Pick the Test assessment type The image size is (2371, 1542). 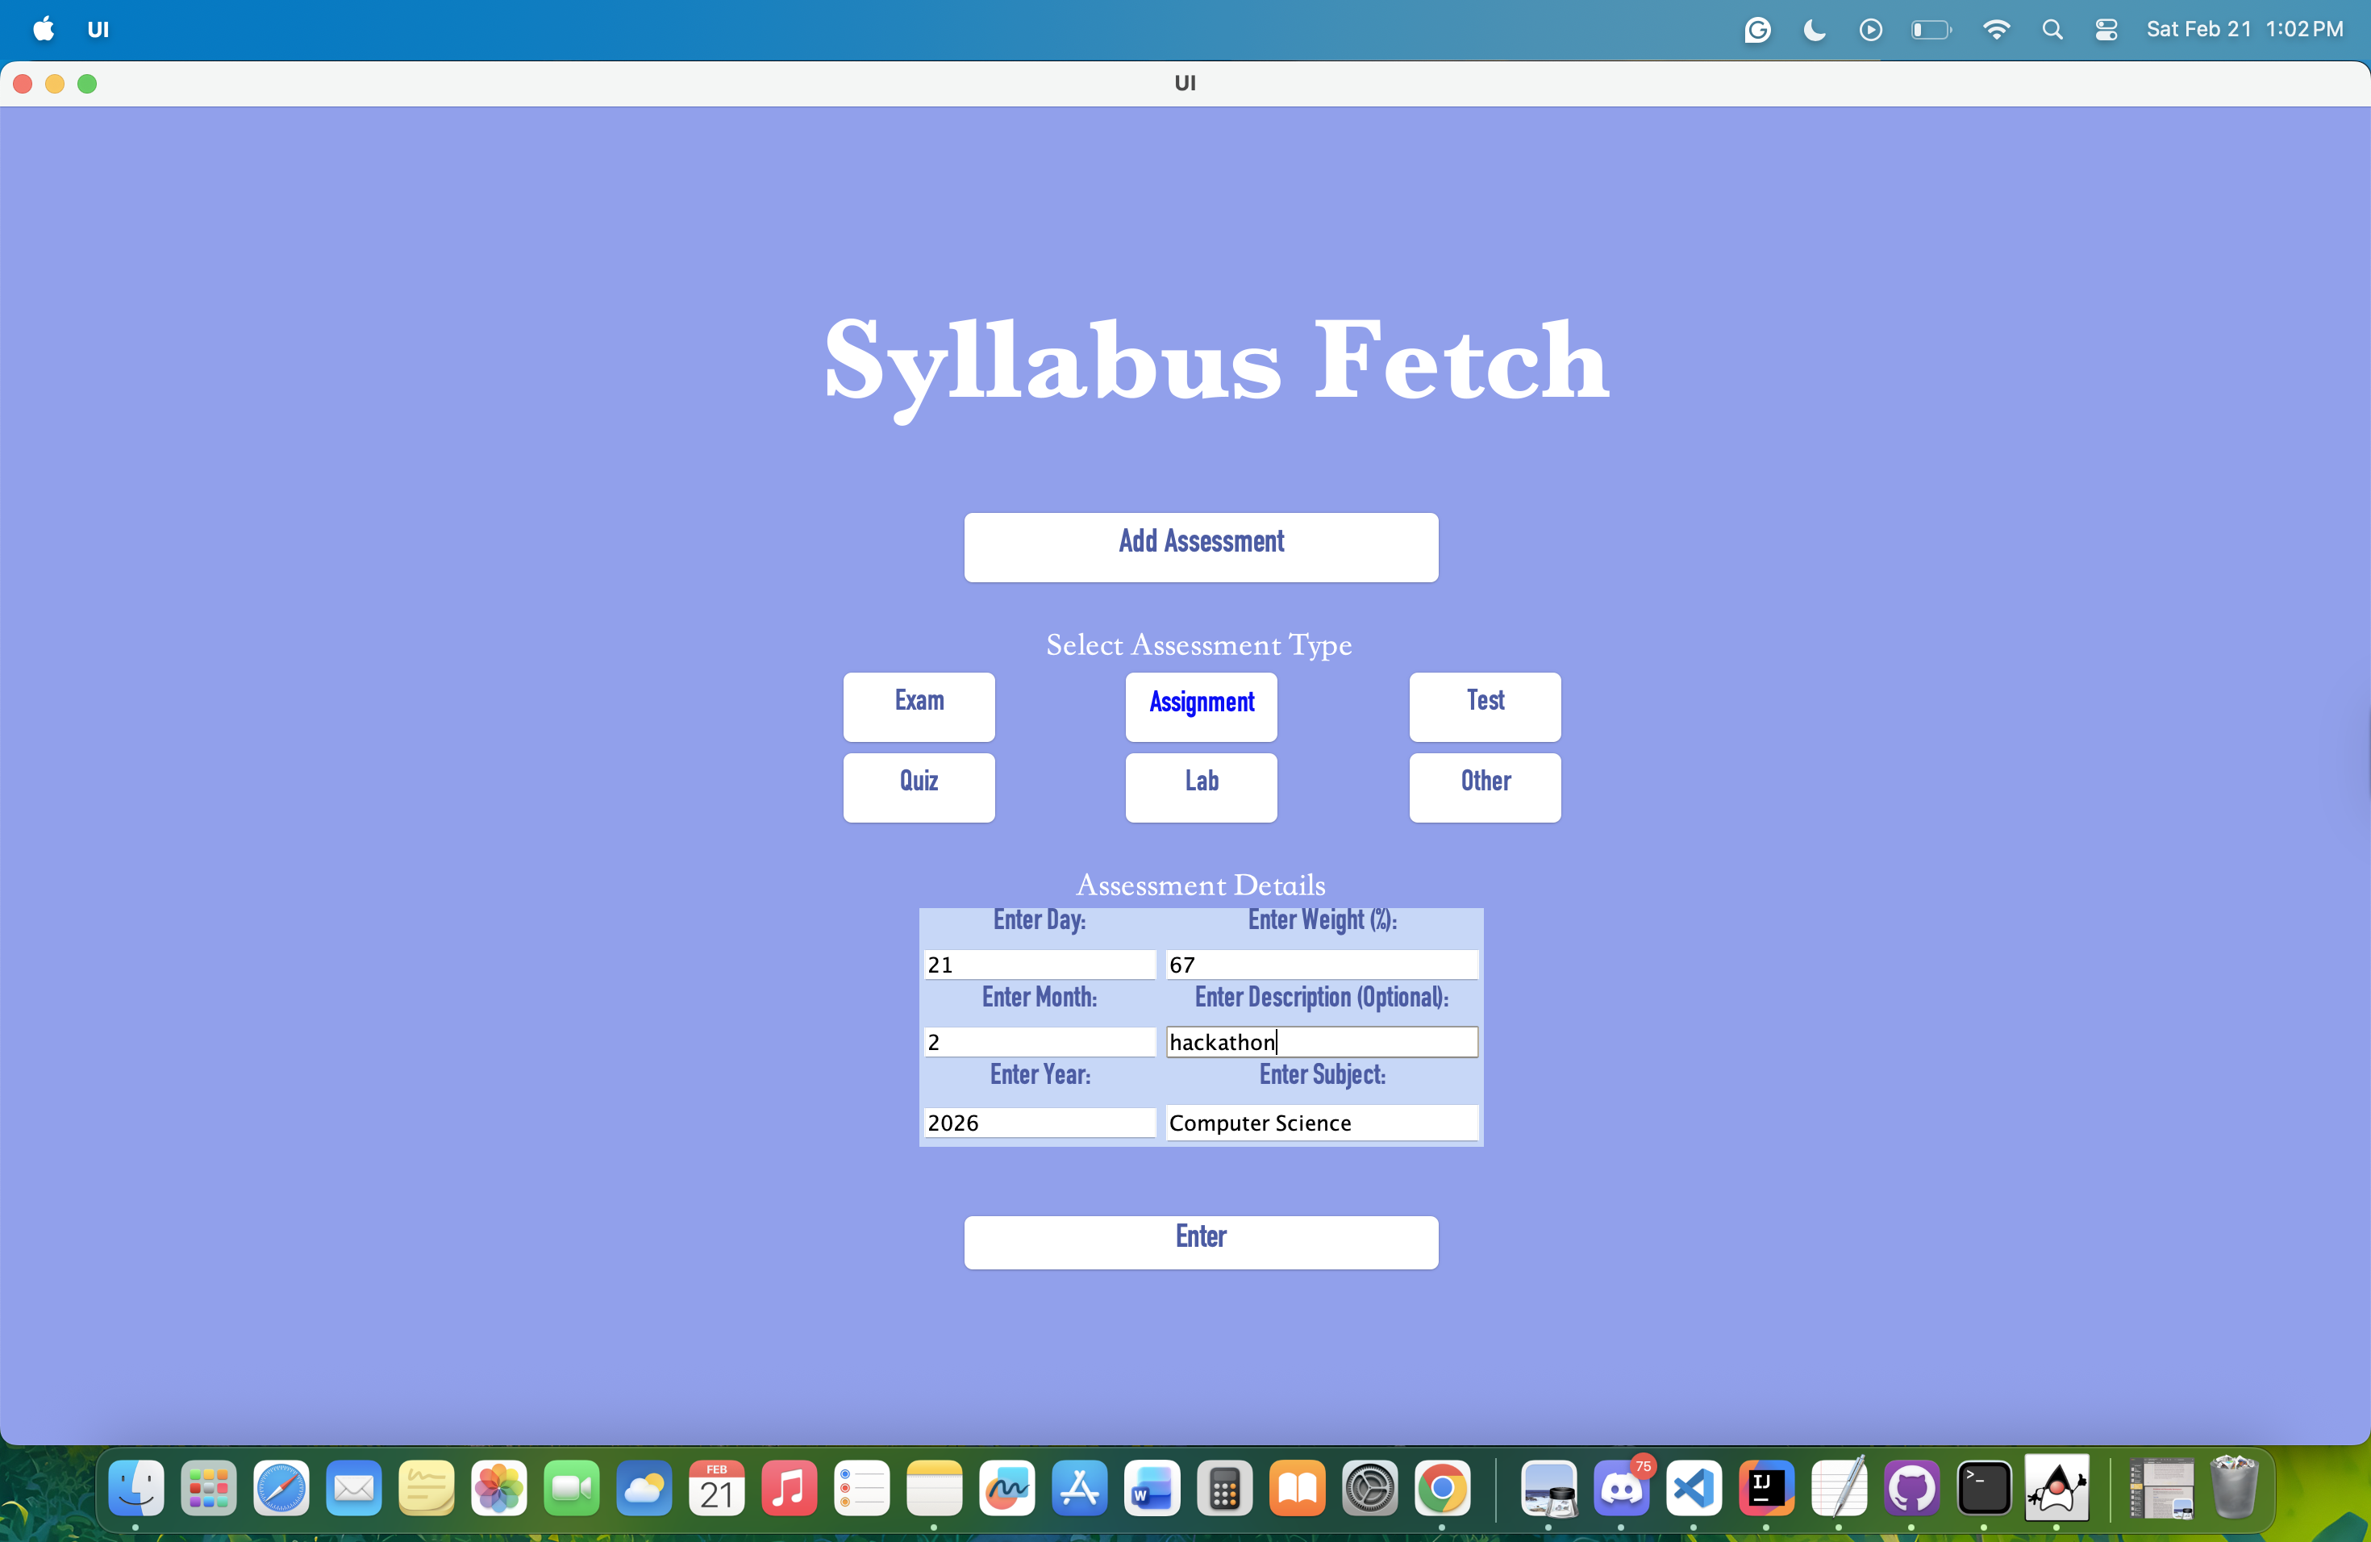1485,706
